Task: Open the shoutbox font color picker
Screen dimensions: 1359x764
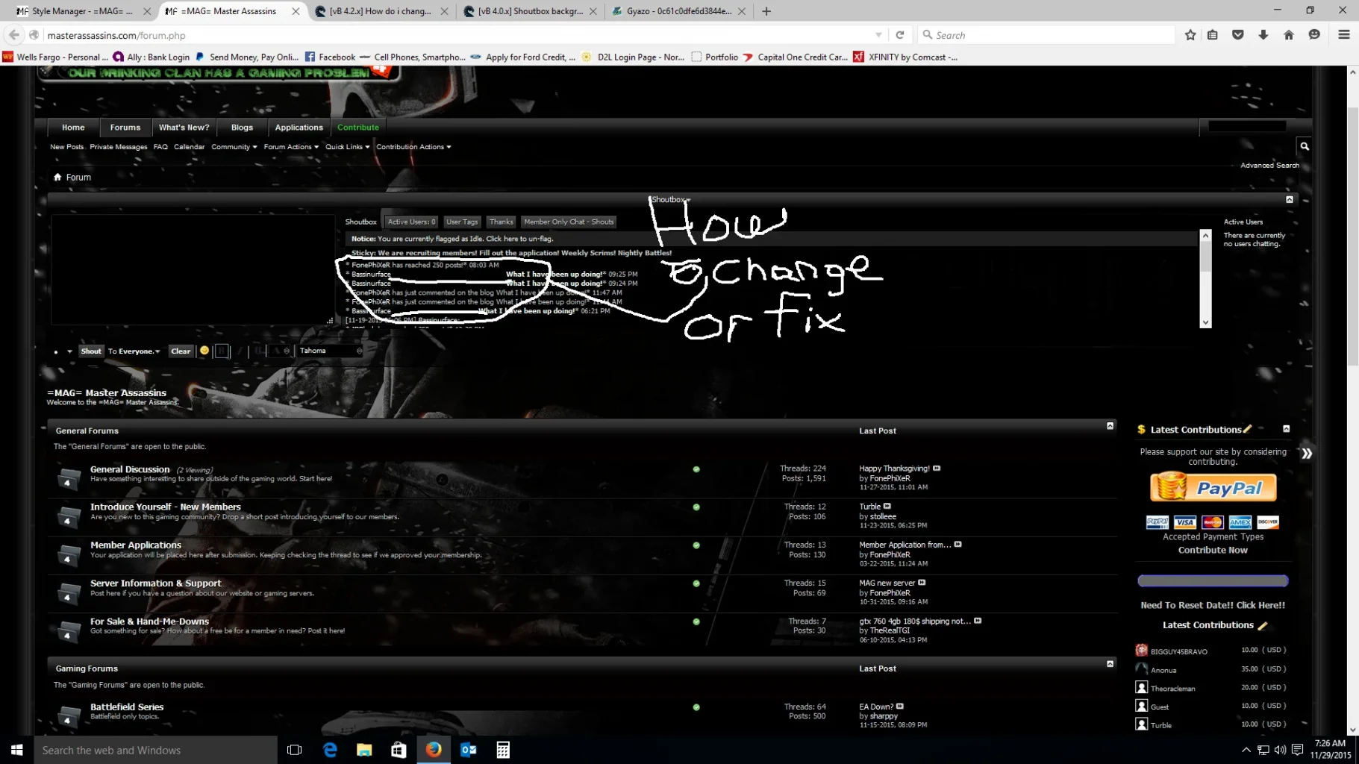Action: point(279,351)
